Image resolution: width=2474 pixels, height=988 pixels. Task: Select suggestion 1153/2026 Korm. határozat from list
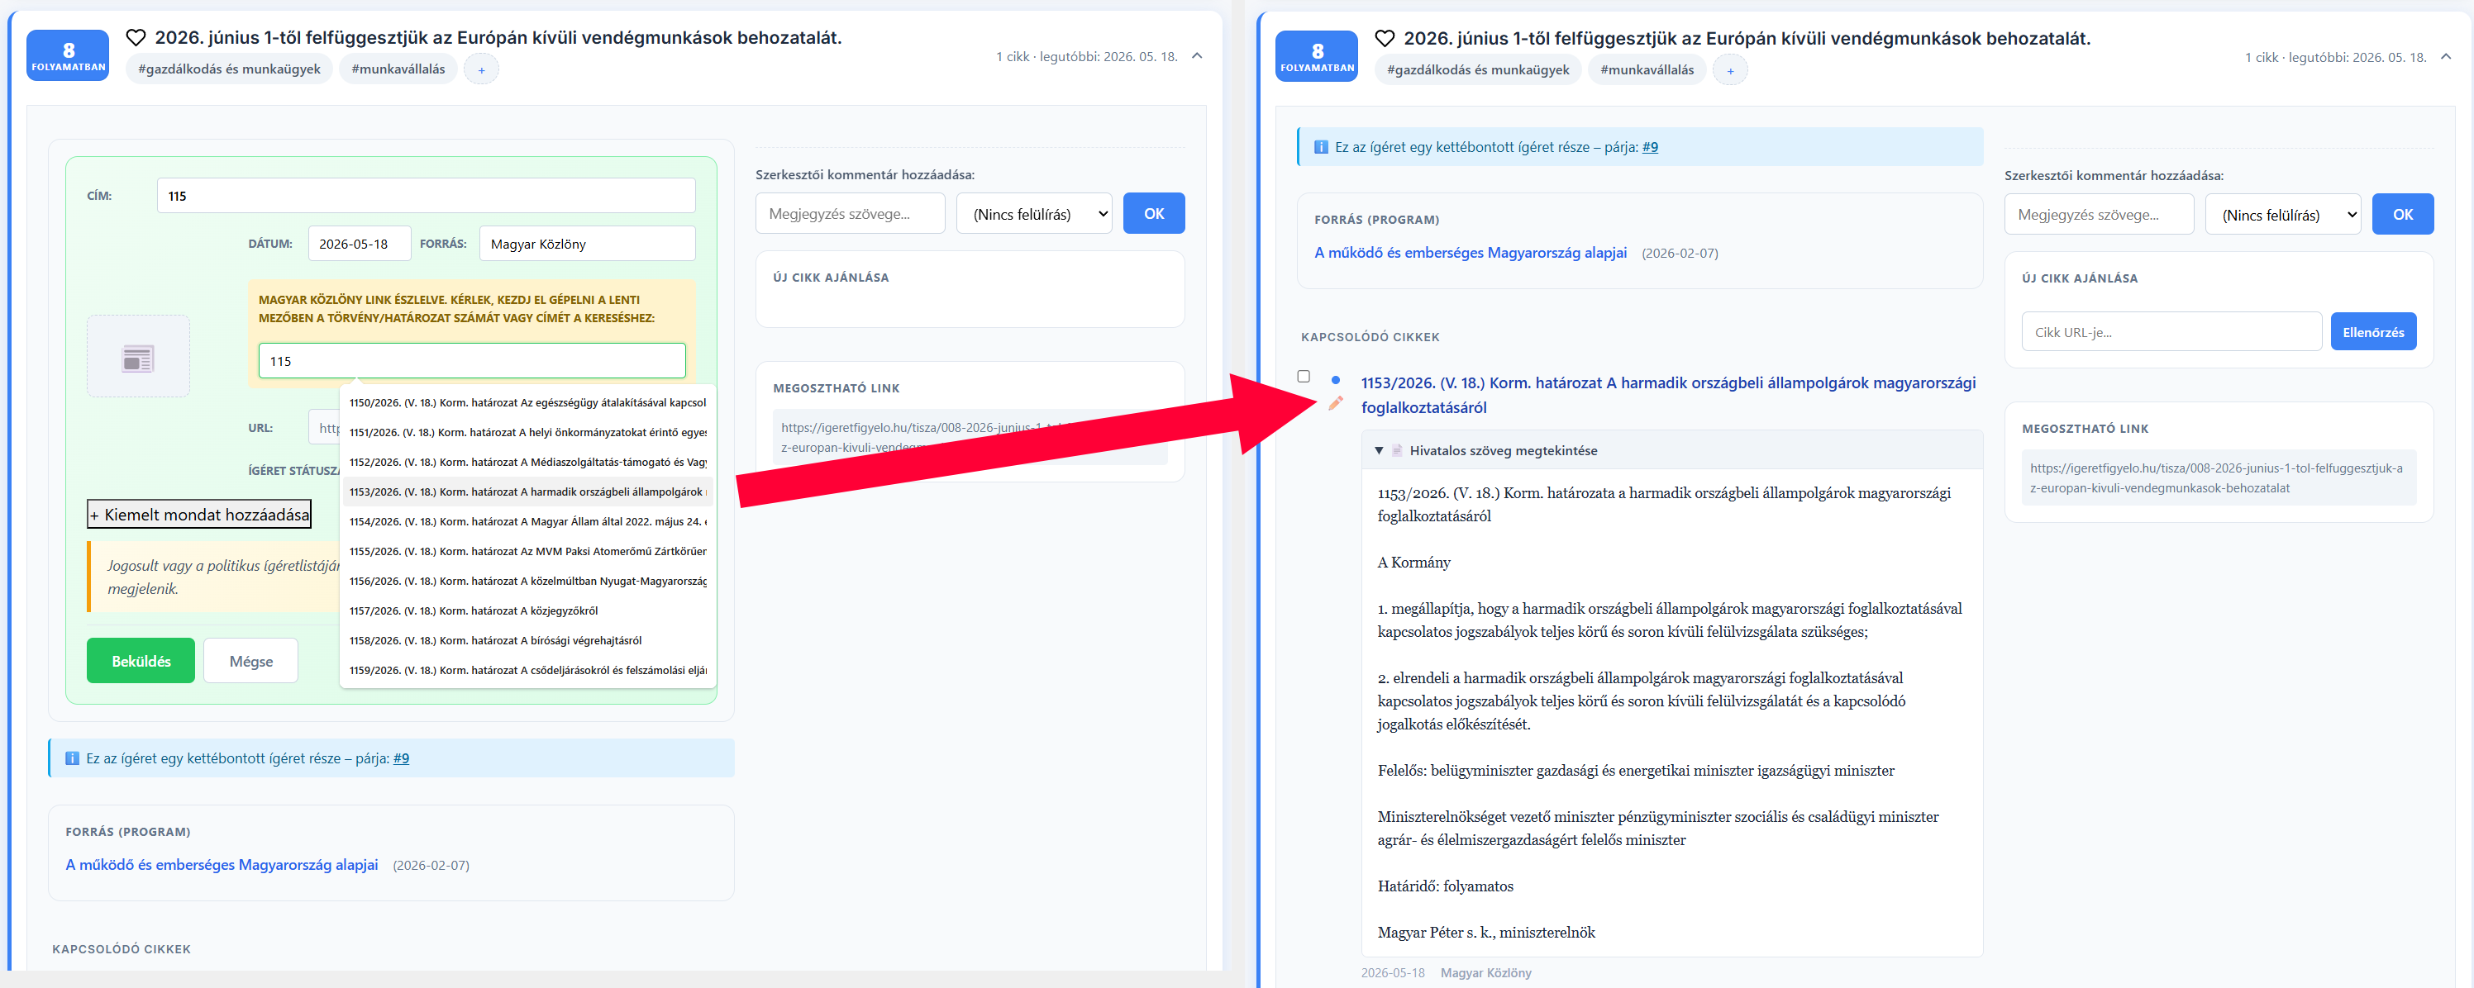[x=528, y=492]
